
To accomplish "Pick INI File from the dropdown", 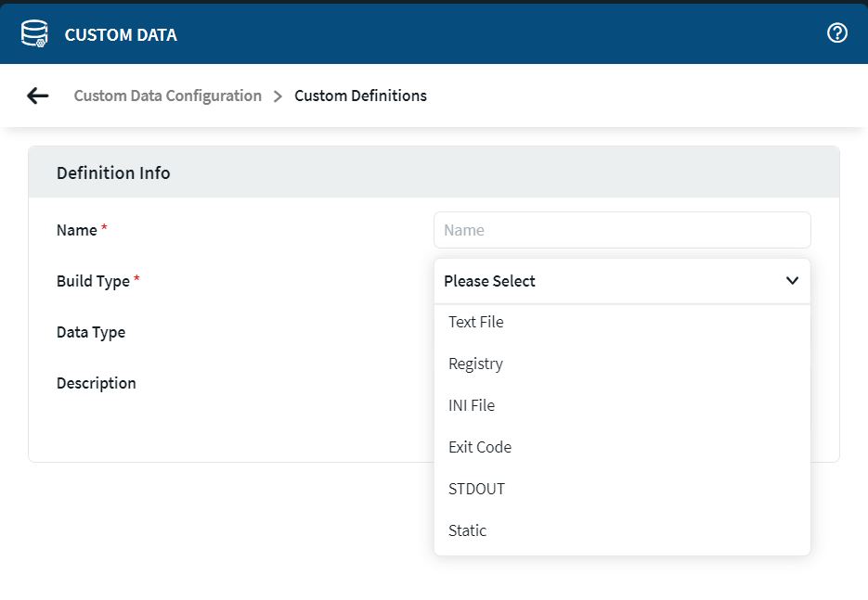I will click(471, 405).
